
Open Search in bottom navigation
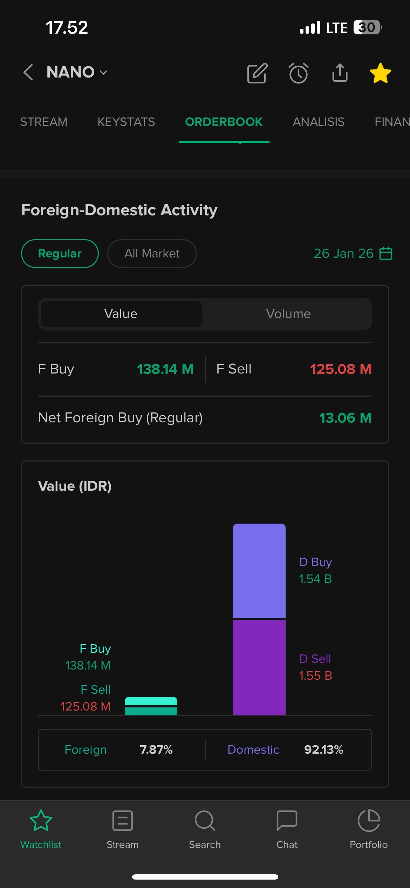[205, 829]
